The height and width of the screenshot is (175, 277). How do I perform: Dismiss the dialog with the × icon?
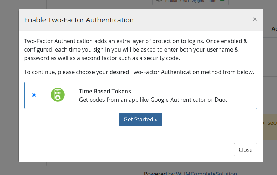(x=255, y=19)
